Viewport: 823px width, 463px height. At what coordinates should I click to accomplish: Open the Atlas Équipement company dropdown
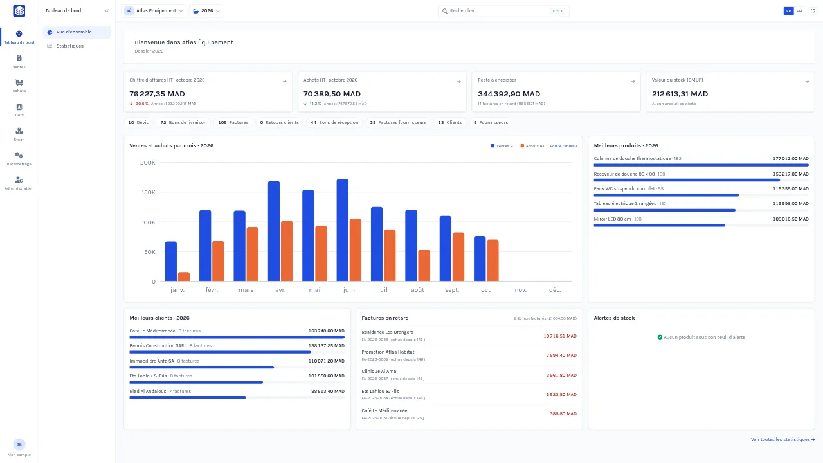click(x=154, y=11)
